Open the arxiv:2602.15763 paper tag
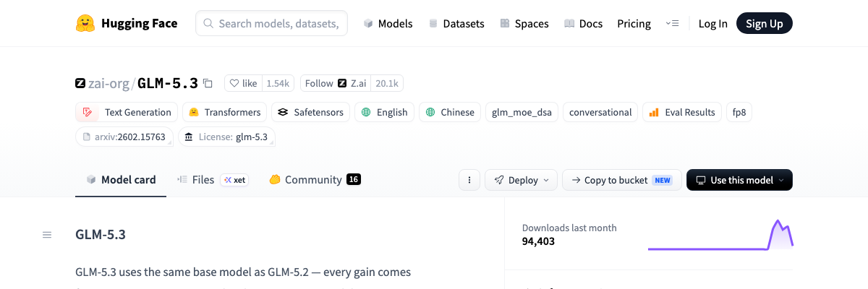This screenshot has height=289, width=868. coord(124,137)
